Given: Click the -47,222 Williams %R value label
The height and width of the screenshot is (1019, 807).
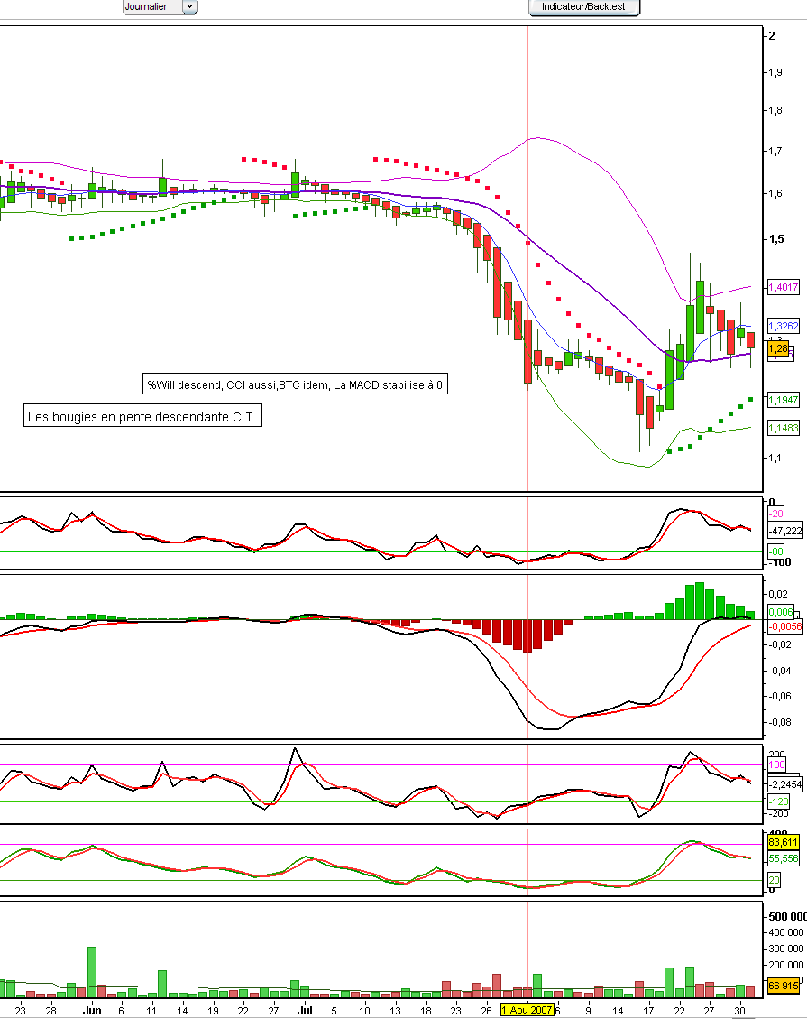Looking at the screenshot, I should [x=784, y=531].
